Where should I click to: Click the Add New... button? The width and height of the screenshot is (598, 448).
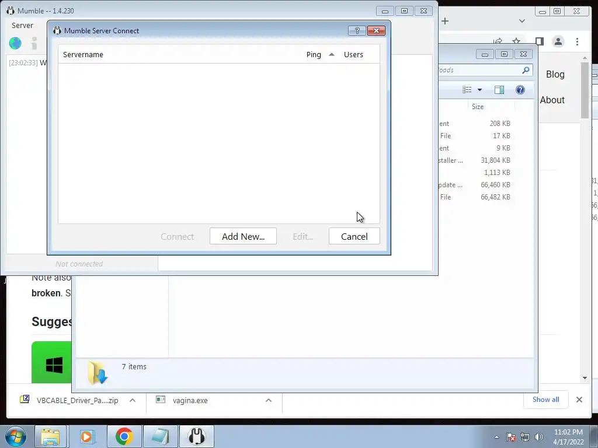243,236
